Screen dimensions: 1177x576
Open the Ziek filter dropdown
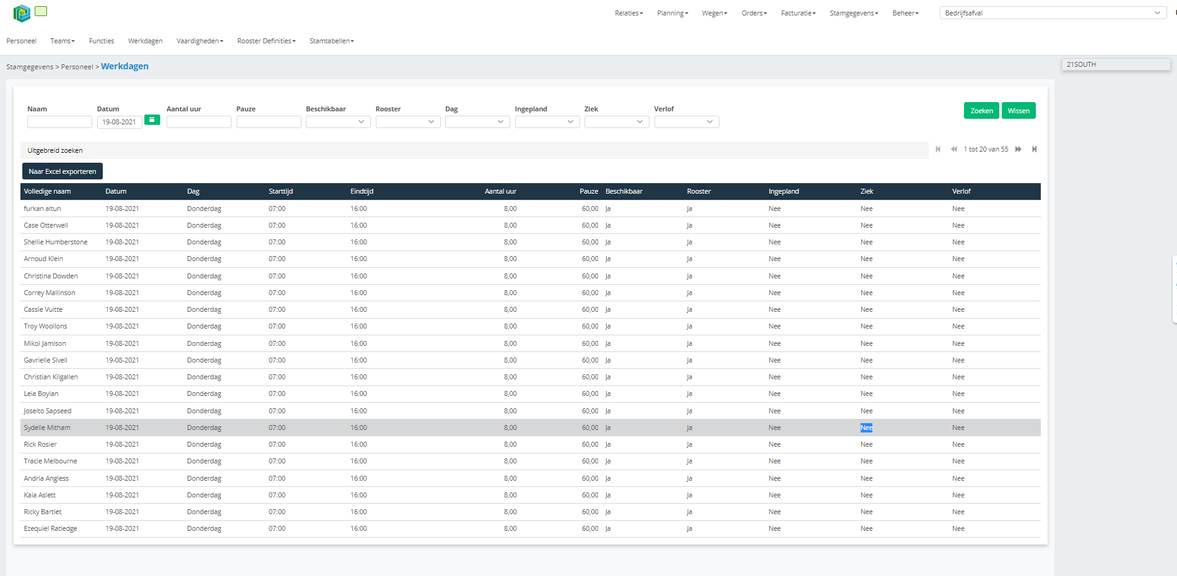click(x=617, y=122)
